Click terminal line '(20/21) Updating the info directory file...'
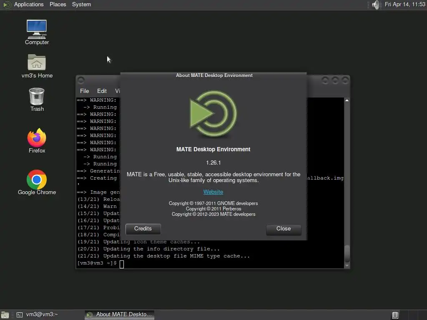The width and height of the screenshot is (427, 320). 148,249
